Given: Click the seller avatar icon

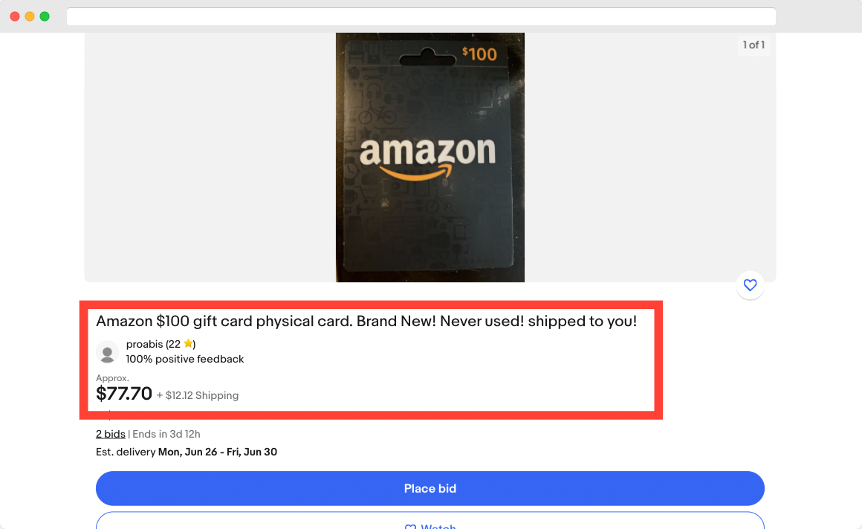Looking at the screenshot, I should click(x=107, y=353).
